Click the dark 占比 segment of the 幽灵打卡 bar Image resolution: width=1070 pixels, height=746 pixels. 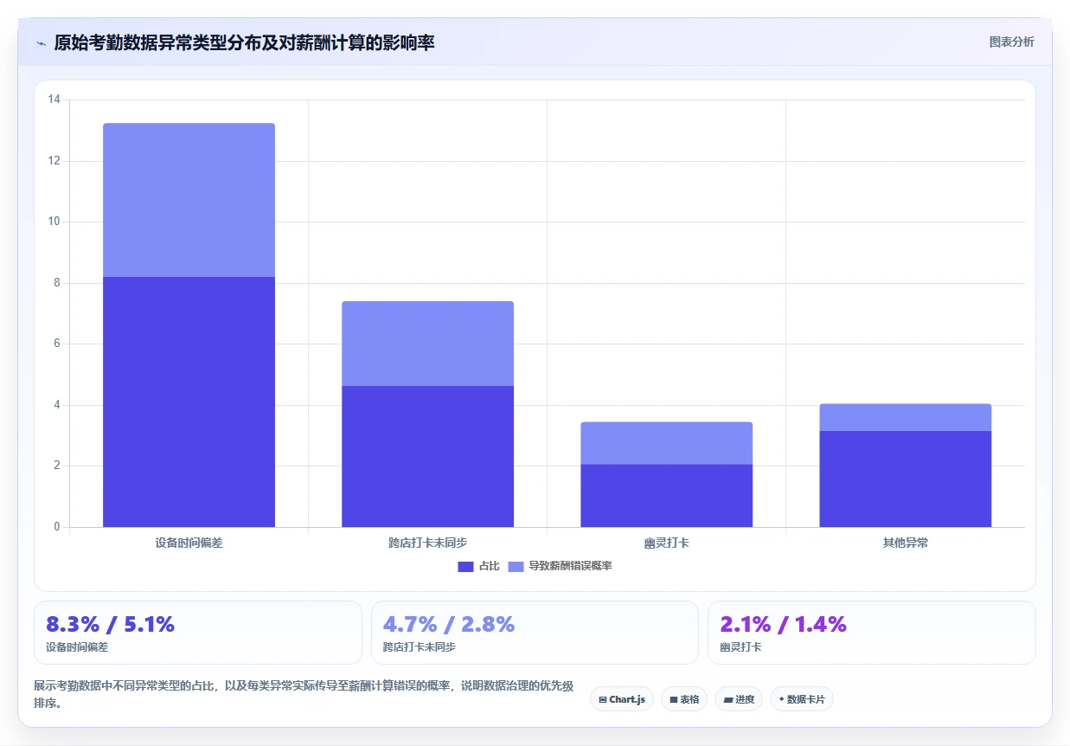tap(666, 495)
